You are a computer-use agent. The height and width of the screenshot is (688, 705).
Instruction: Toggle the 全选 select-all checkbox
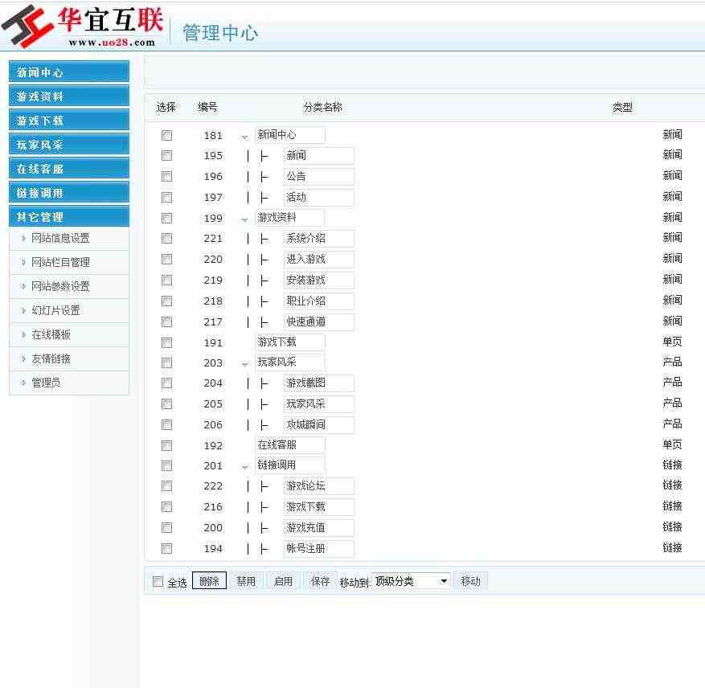tap(158, 581)
